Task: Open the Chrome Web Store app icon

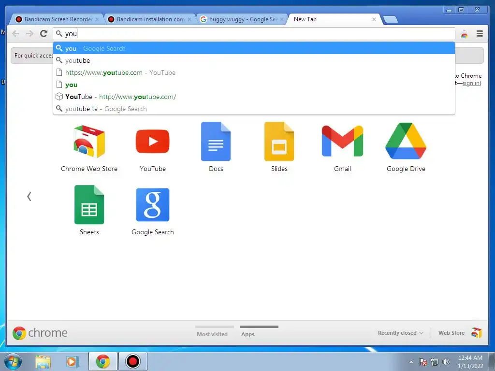Action: pos(89,142)
